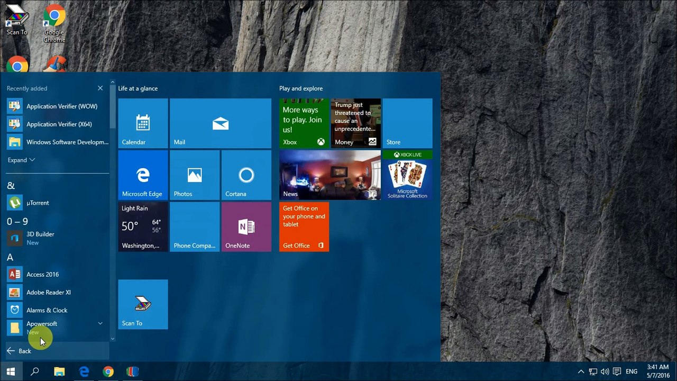Launch µTorrent from the app list

[57, 203]
